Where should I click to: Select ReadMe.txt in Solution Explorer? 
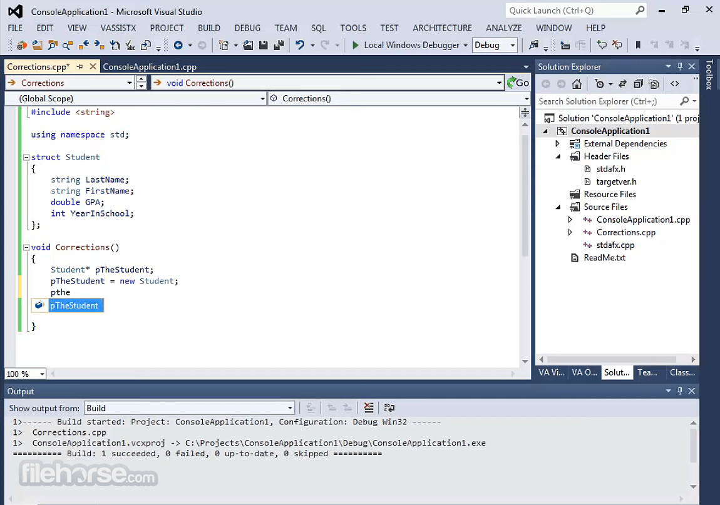[604, 258]
